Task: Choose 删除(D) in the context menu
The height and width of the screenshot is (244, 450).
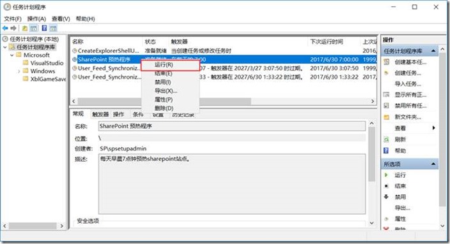Action: 170,108
